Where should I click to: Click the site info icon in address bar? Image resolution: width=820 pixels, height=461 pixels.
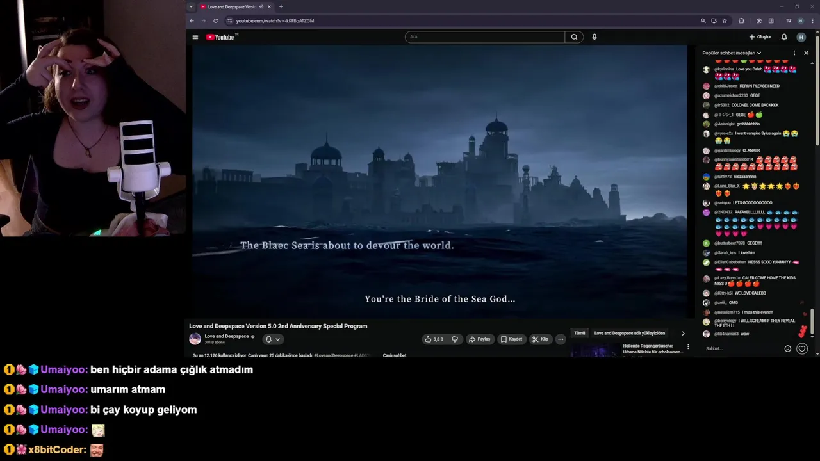229,20
